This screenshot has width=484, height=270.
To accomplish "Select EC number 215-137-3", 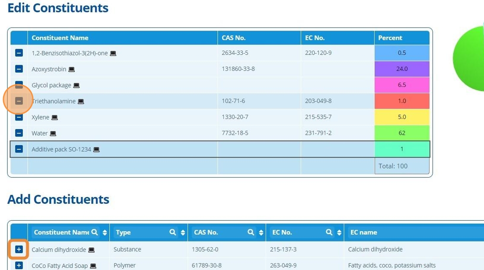I will pyautogui.click(x=283, y=249).
